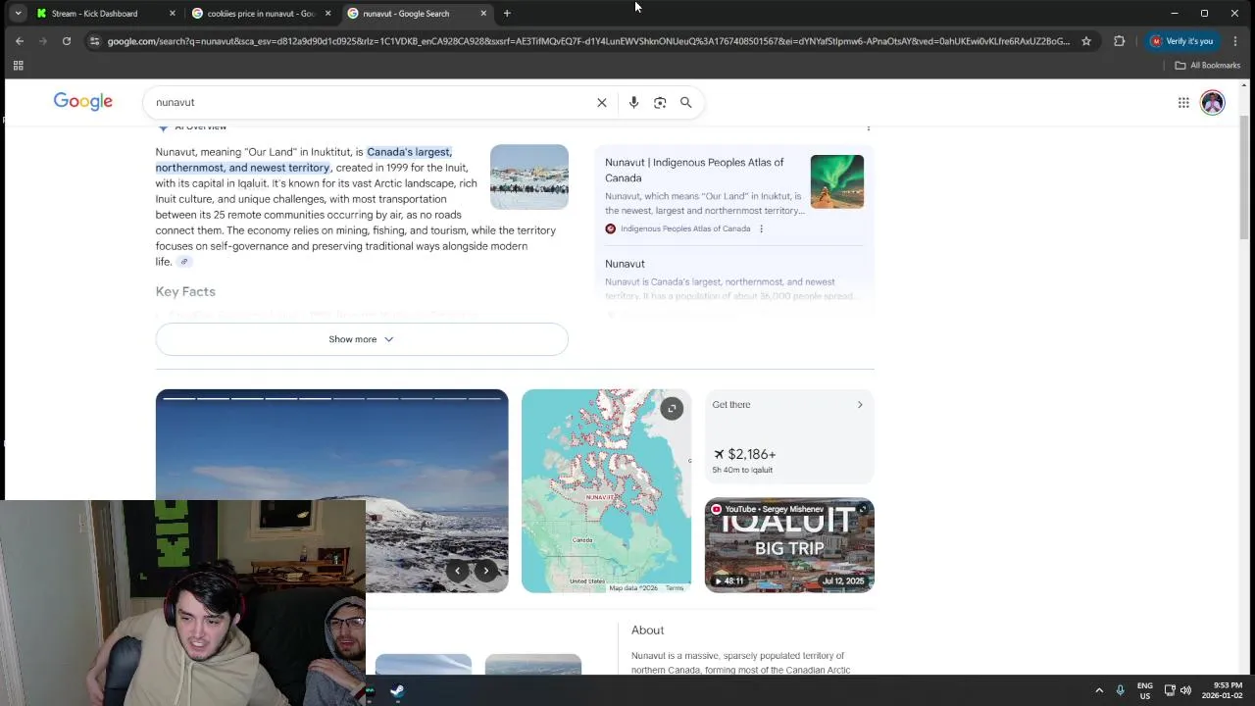Click the Terms link on the map
This screenshot has width=1255, height=706.
click(x=675, y=587)
